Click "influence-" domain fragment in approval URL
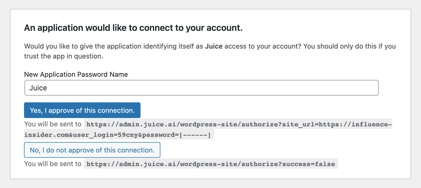 point(371,124)
